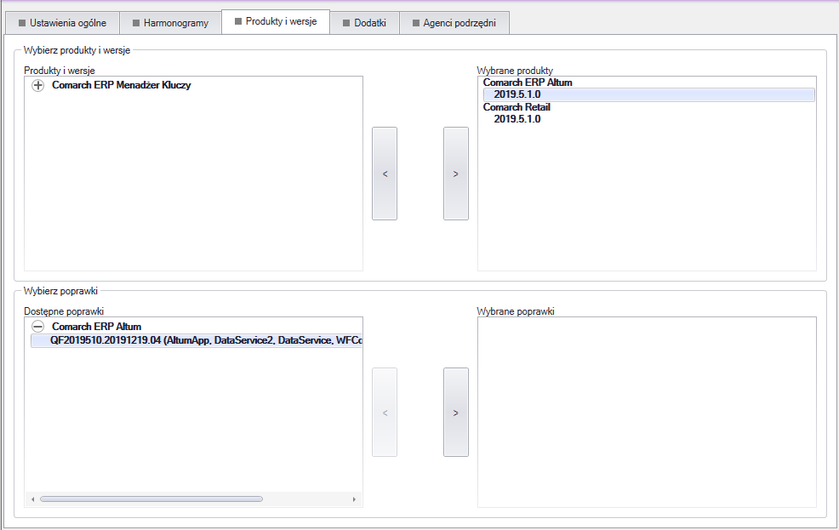839x530 pixels.
Task: Click the remove product '<' button in products section
Action: [385, 174]
